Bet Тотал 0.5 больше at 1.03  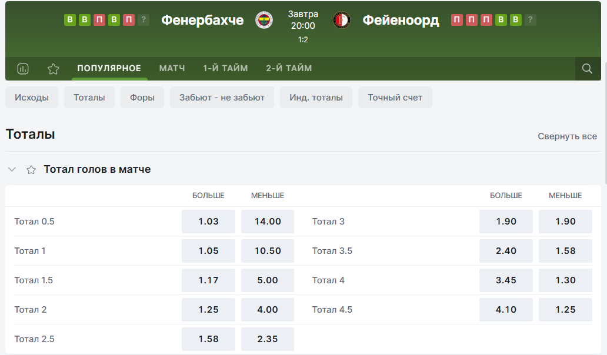point(208,222)
